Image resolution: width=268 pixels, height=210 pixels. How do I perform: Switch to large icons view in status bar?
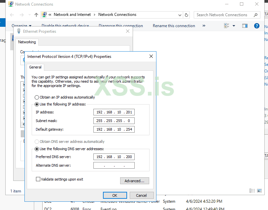(x=259, y=190)
